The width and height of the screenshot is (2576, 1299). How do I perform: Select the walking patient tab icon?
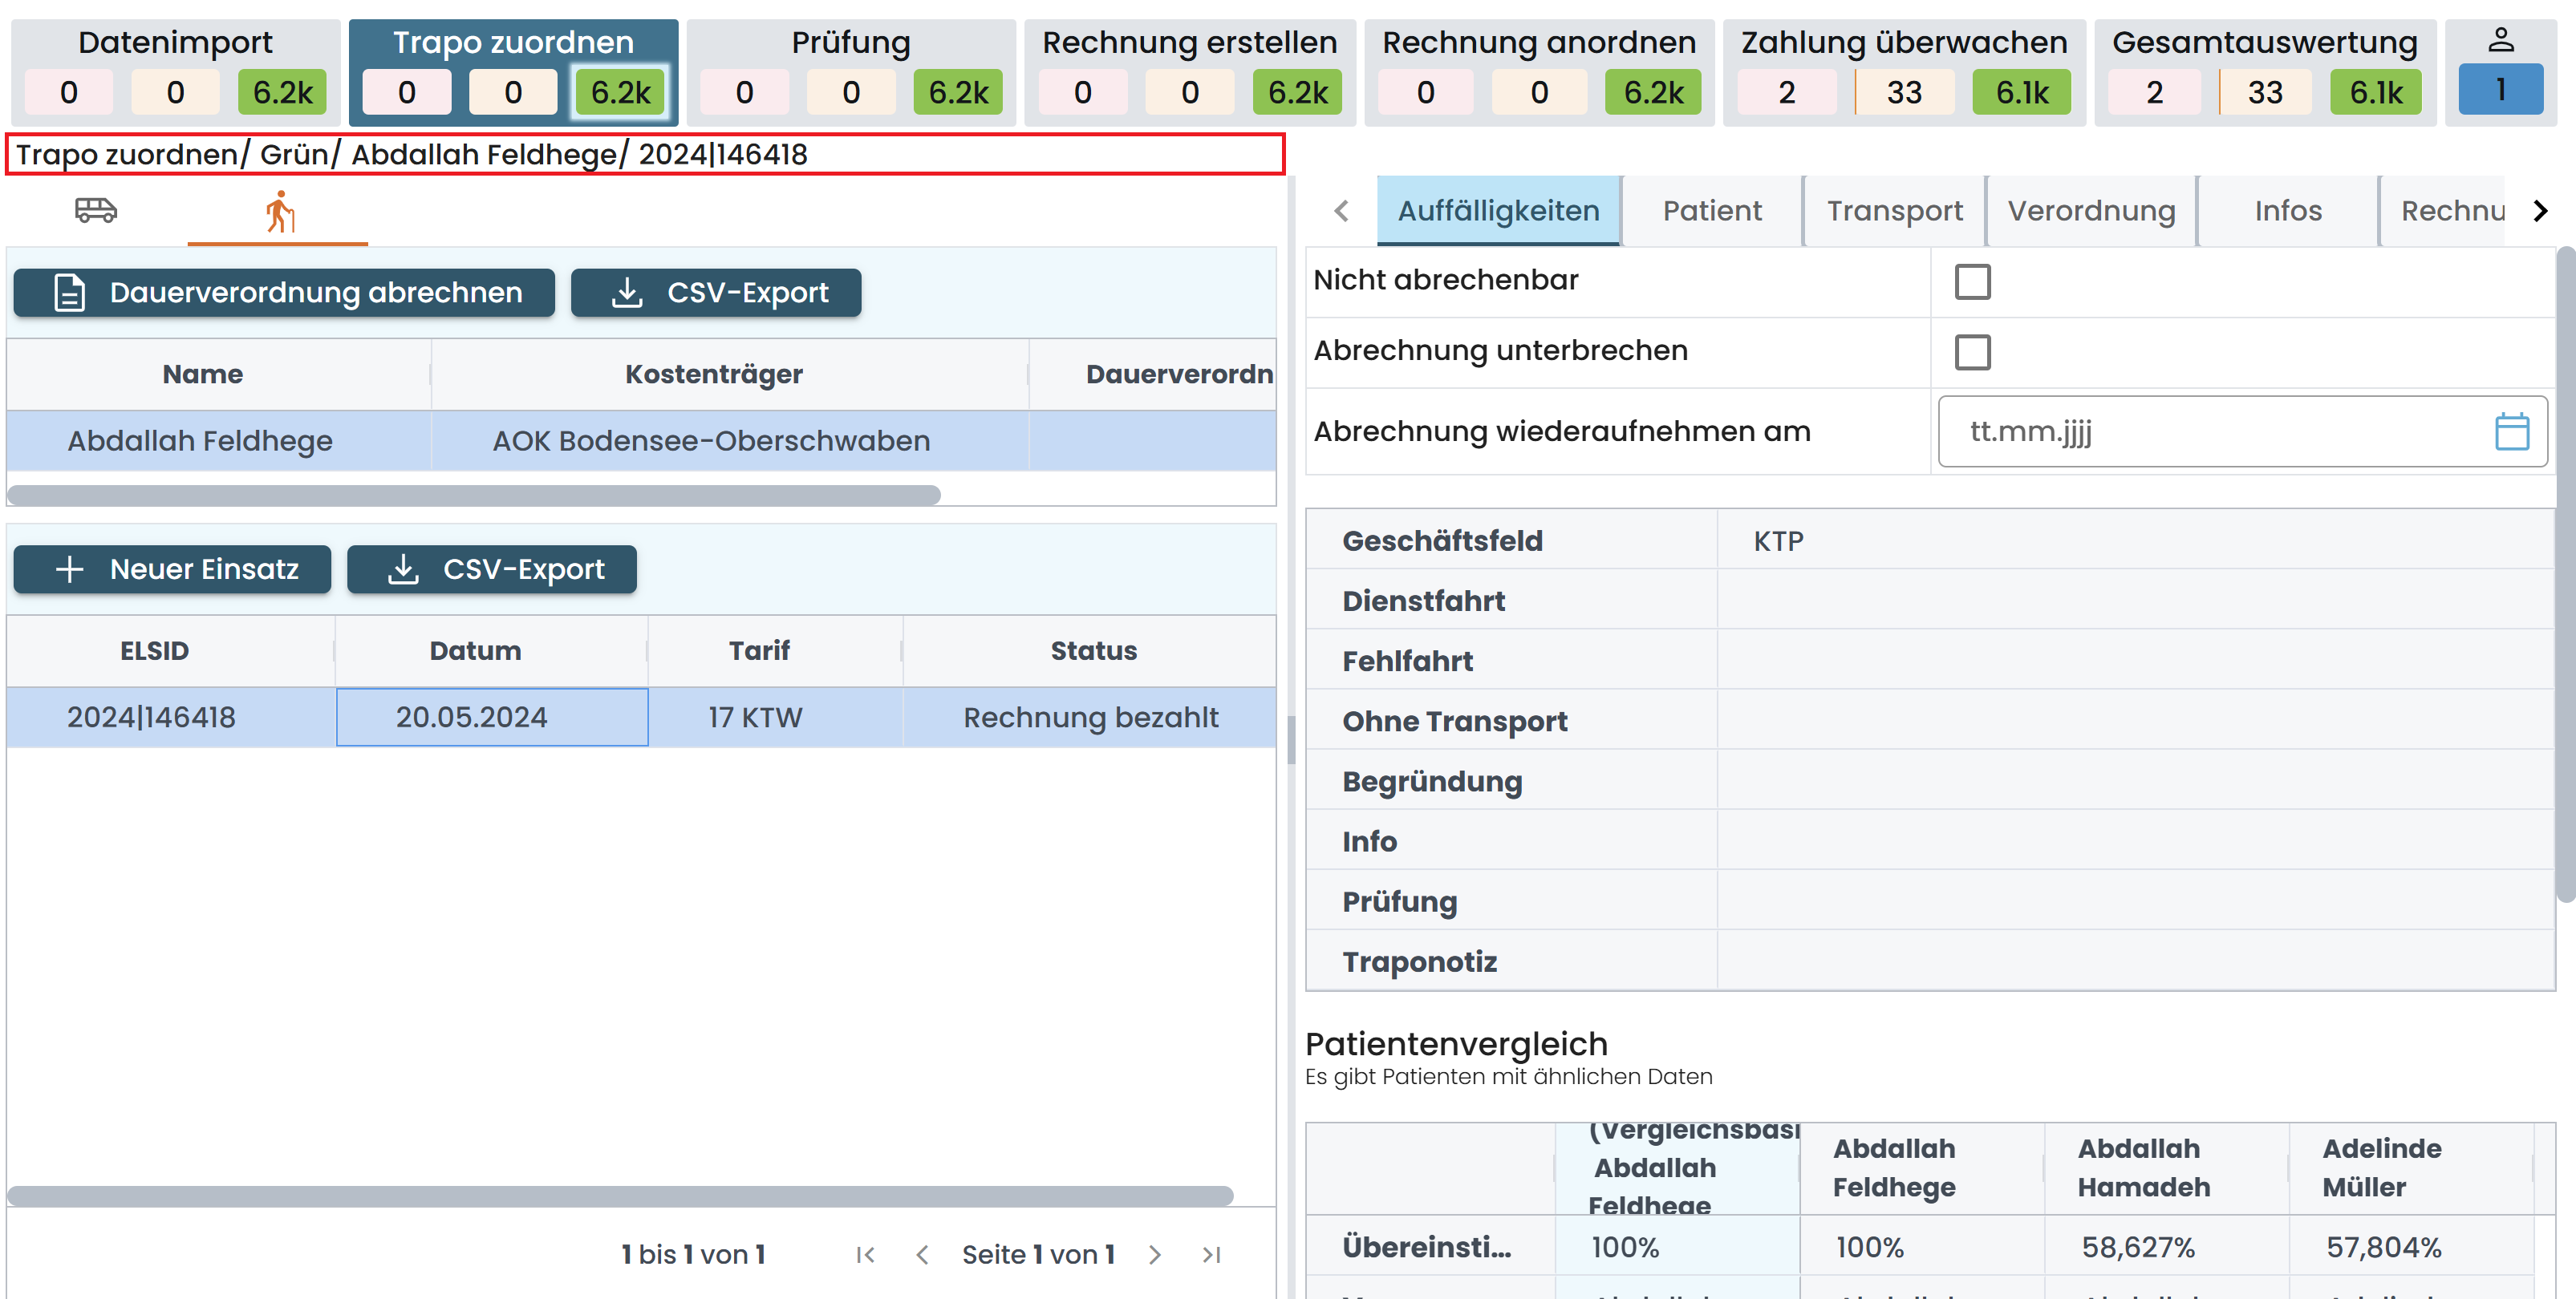[279, 212]
